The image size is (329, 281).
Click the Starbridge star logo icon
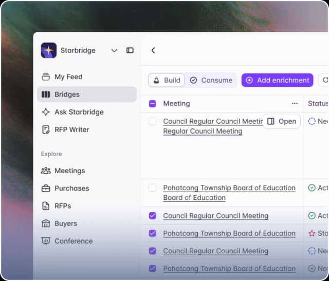point(49,50)
